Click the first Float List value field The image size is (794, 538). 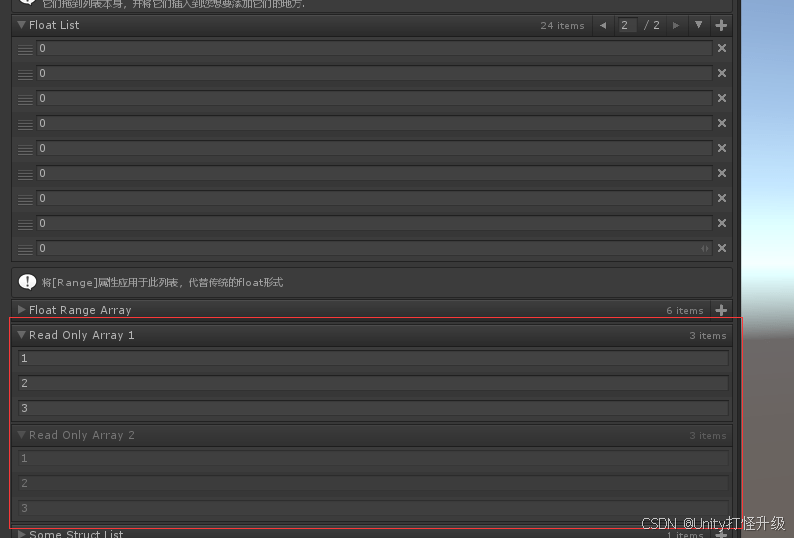pyautogui.click(x=375, y=48)
